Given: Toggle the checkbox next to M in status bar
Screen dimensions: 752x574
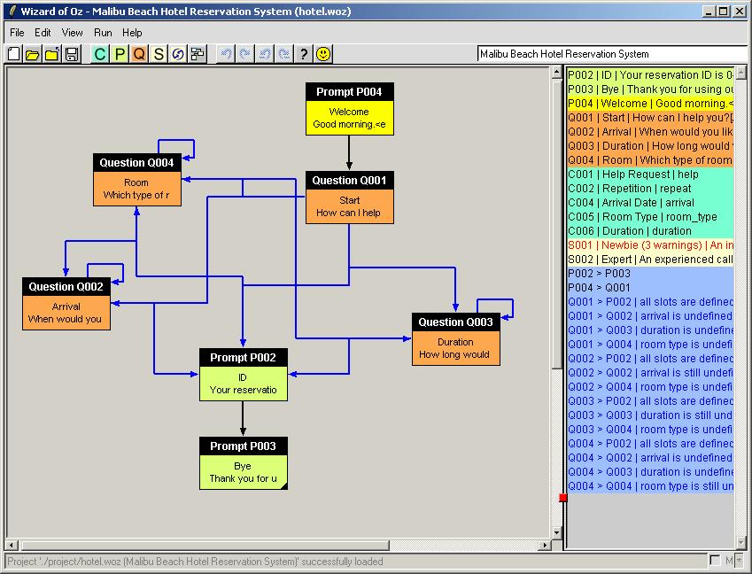Looking at the screenshot, I should (x=715, y=561).
